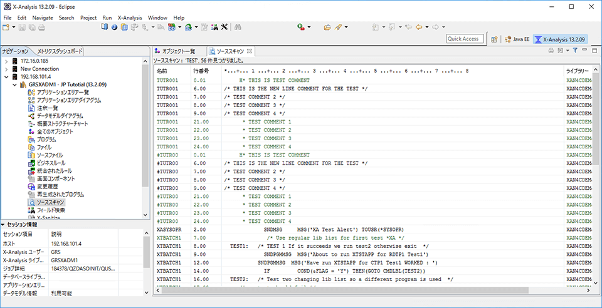Open dropdown beside green arrow DD icon
Screen dimensions: 602x308
196,27
